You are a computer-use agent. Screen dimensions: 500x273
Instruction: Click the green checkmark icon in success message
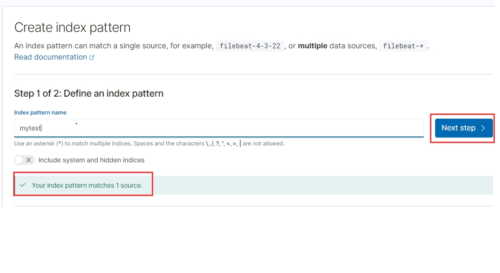click(23, 185)
